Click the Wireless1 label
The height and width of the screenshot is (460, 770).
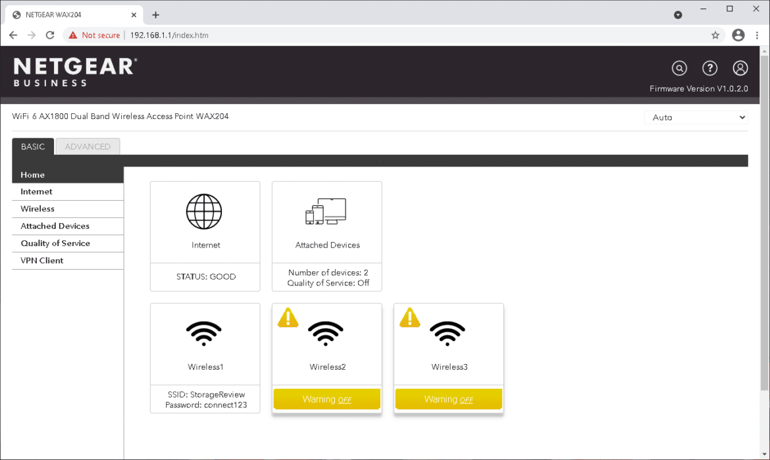coord(206,367)
